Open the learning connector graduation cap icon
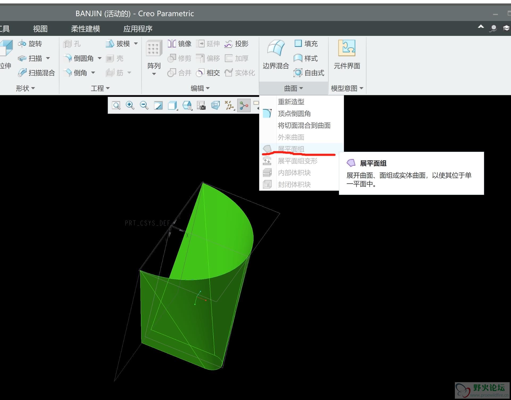The image size is (511, 400). pos(506,28)
